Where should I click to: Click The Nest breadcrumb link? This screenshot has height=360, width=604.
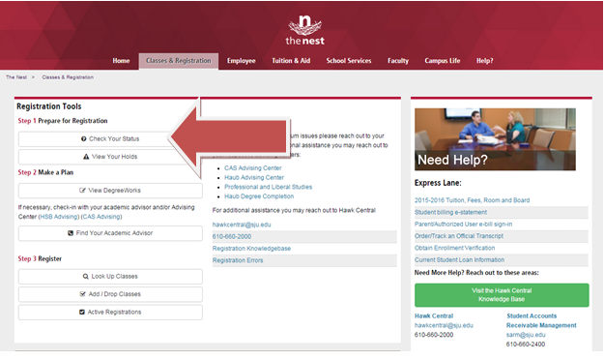pos(16,77)
